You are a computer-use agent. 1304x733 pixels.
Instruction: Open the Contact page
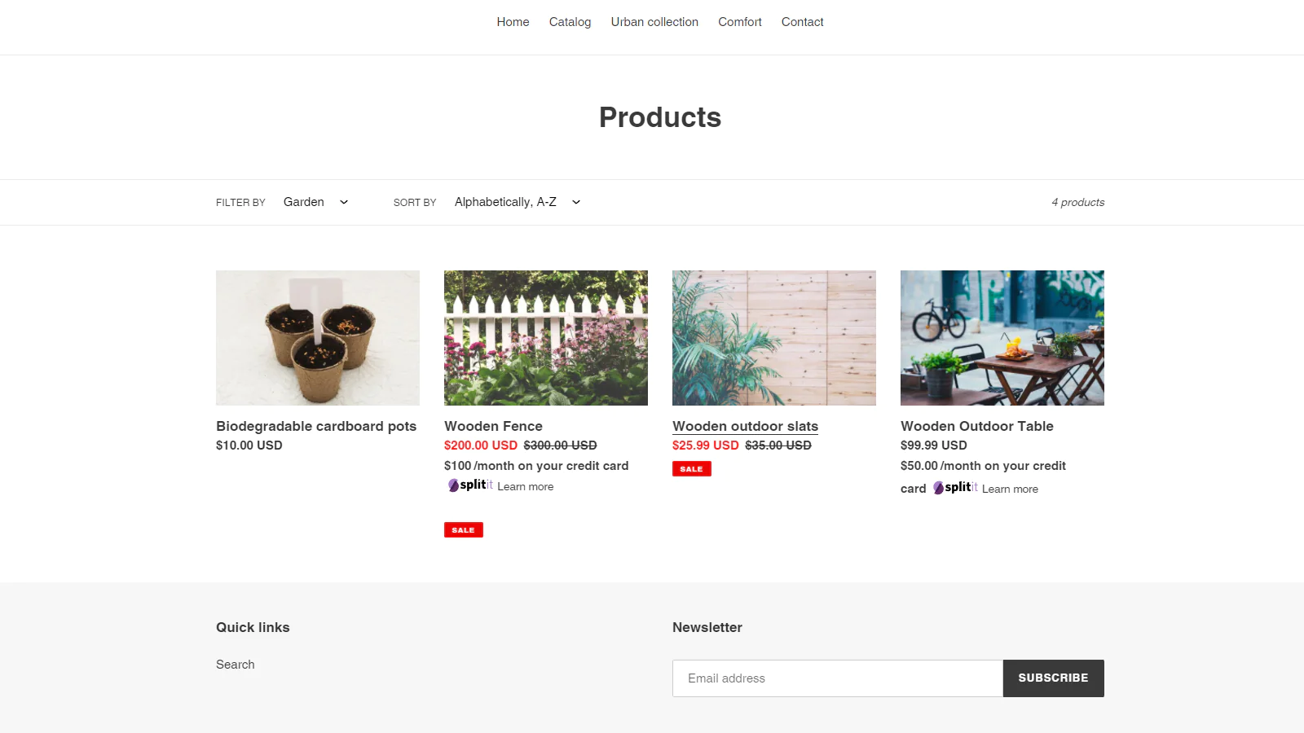click(802, 22)
